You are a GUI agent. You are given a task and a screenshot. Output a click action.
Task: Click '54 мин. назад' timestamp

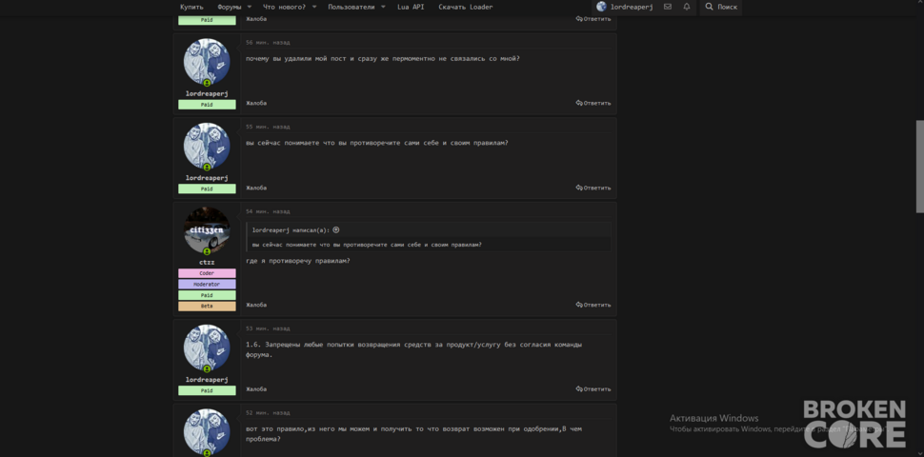[268, 211]
